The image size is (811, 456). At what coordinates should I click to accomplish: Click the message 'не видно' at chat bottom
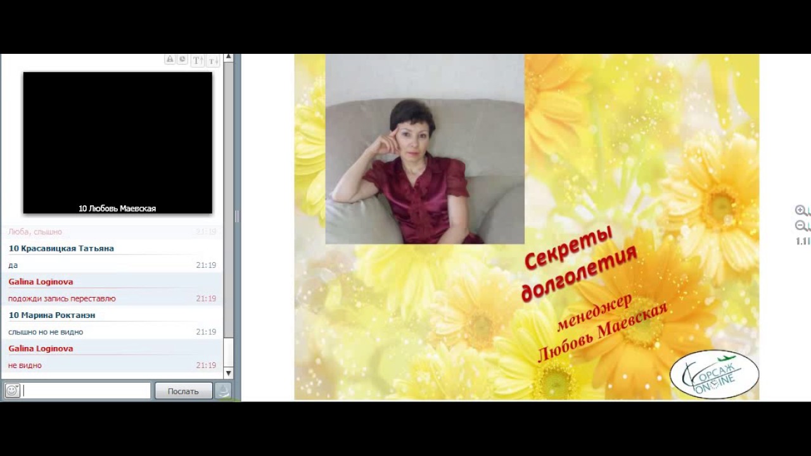(x=25, y=365)
